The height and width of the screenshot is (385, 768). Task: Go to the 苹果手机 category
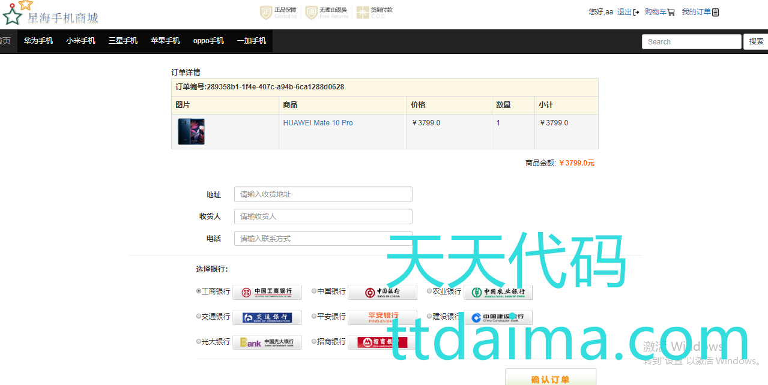click(165, 41)
